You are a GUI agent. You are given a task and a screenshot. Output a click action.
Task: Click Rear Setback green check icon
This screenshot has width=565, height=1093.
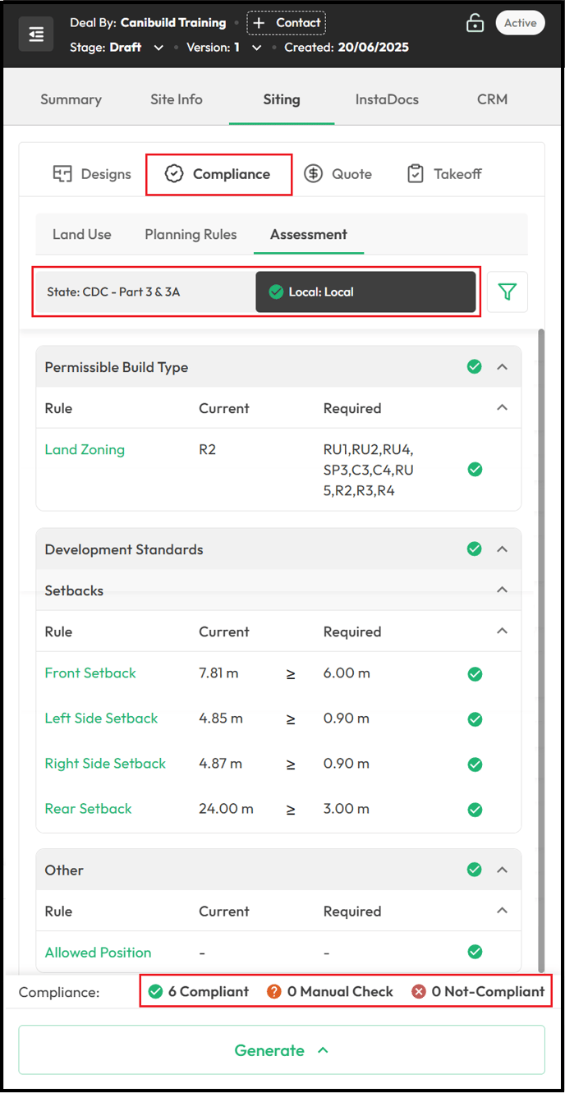(475, 810)
